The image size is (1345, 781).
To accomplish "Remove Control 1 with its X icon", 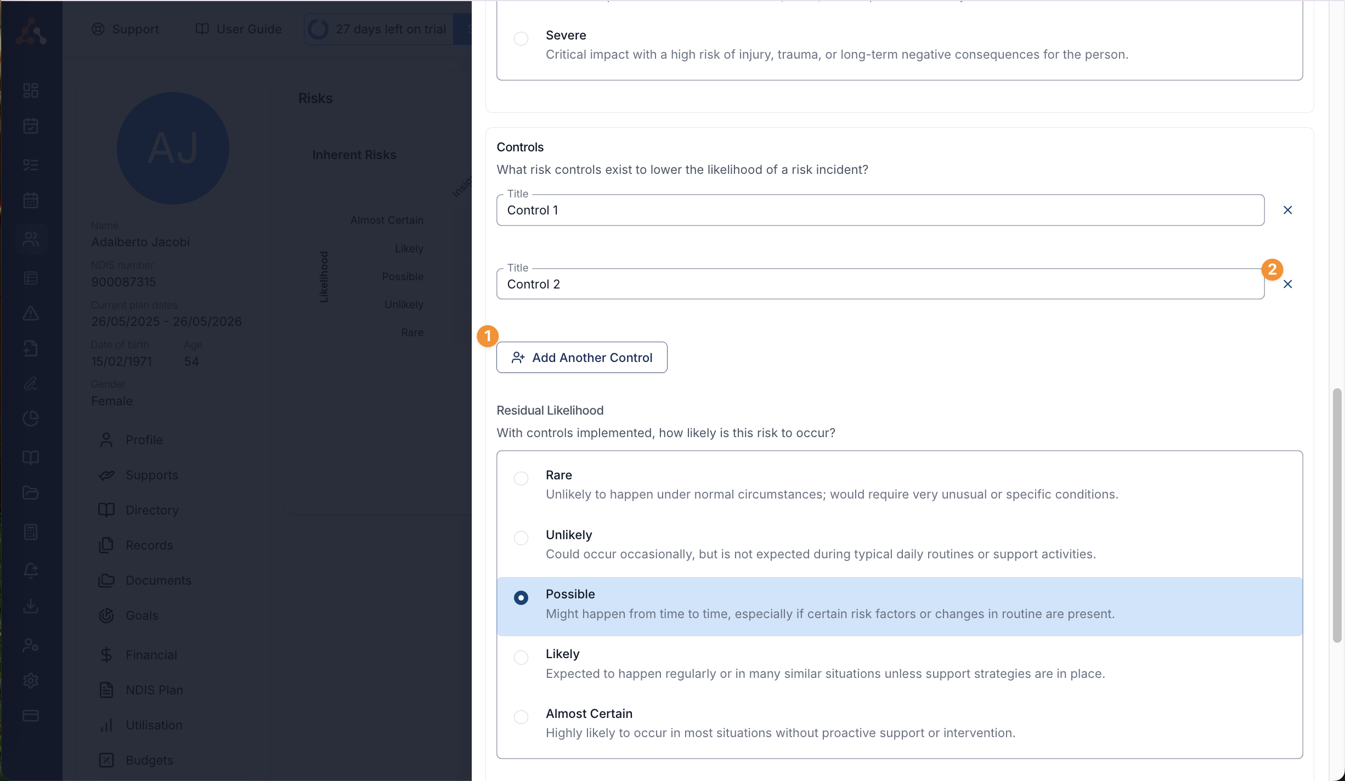I will [1287, 210].
